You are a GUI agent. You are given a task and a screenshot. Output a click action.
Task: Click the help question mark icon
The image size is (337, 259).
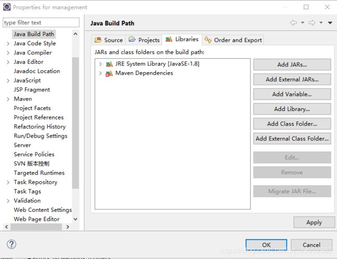point(11,244)
